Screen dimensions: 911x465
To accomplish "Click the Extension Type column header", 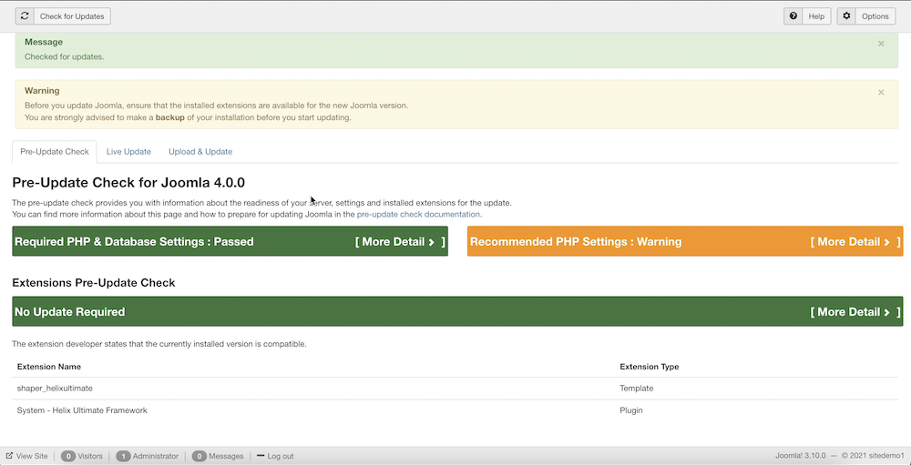I will [649, 367].
